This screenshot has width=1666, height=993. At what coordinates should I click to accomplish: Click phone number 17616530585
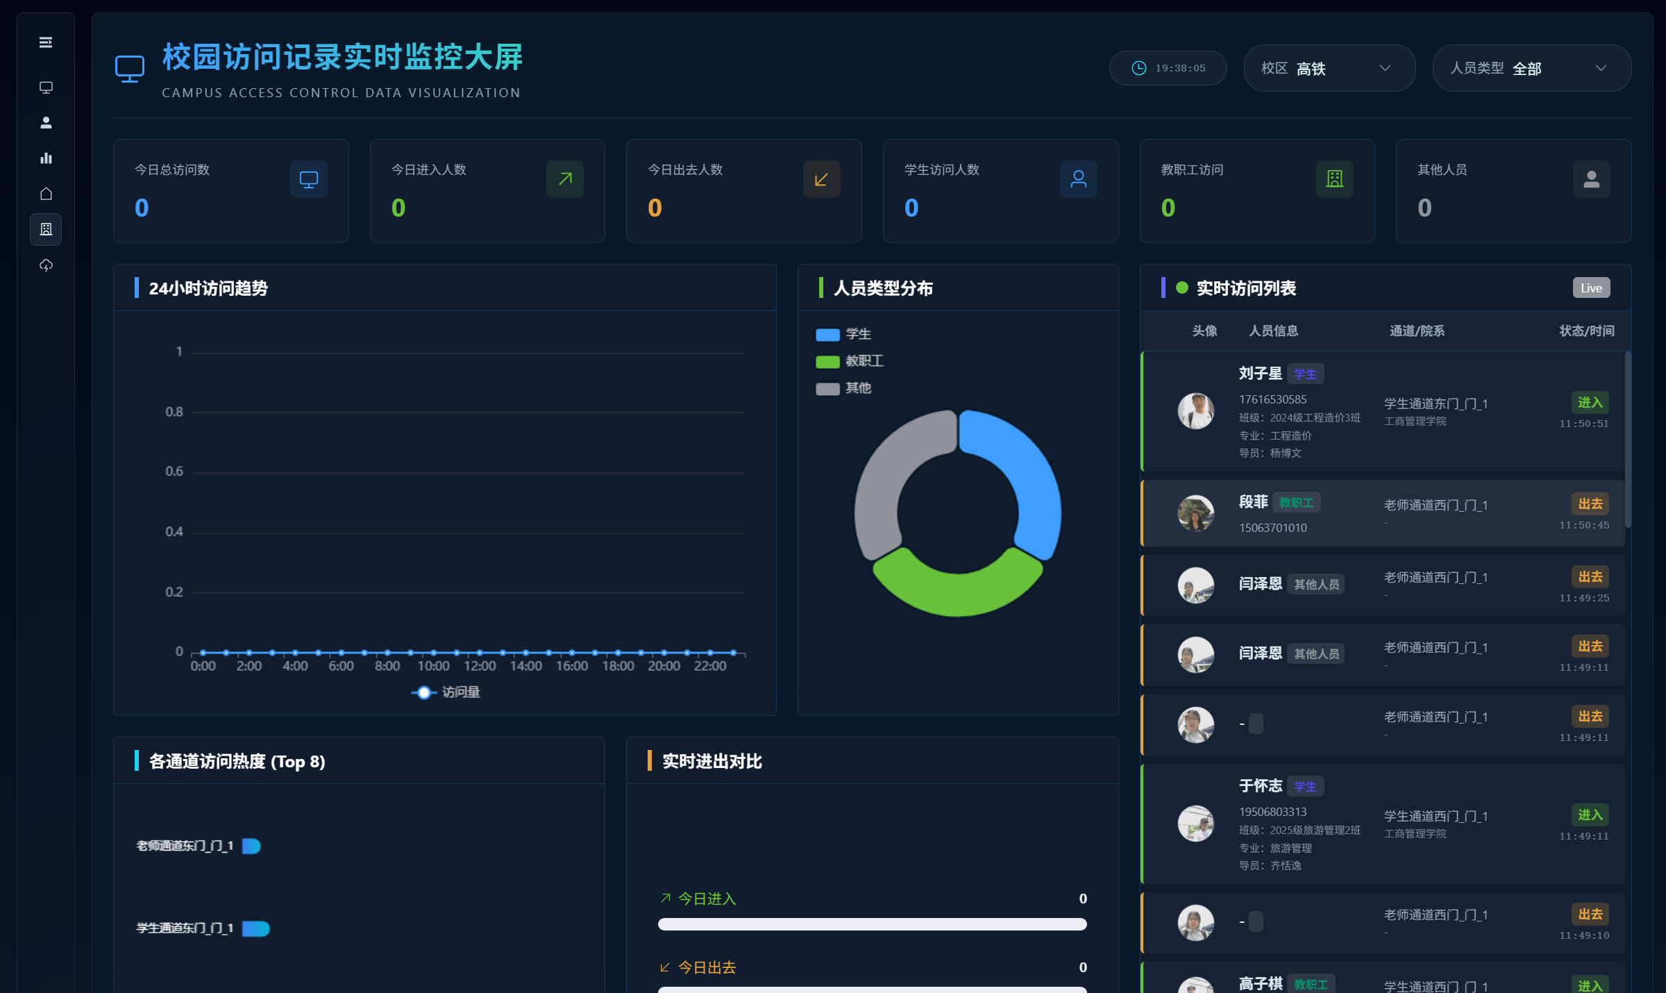[1272, 399]
